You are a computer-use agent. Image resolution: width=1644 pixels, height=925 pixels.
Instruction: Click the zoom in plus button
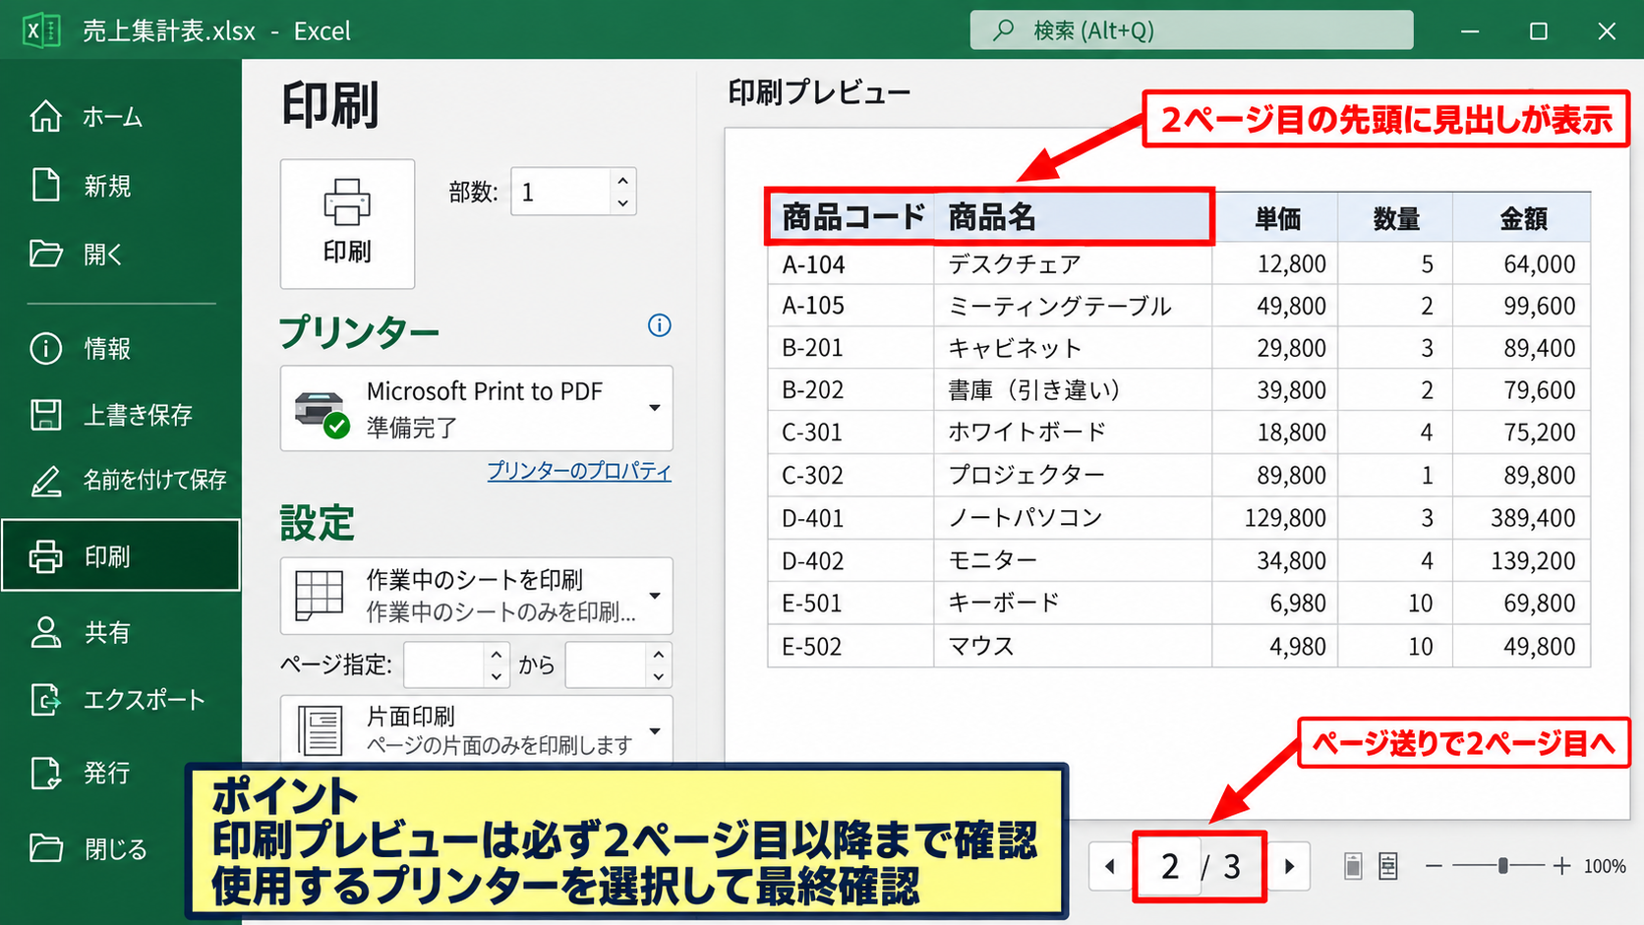click(x=1561, y=866)
